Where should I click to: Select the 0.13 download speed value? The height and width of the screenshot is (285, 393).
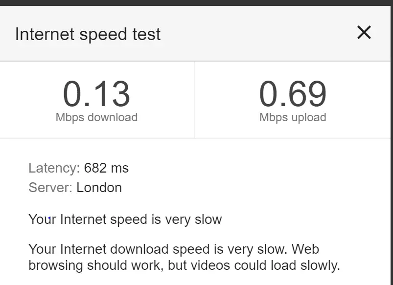[97, 94]
